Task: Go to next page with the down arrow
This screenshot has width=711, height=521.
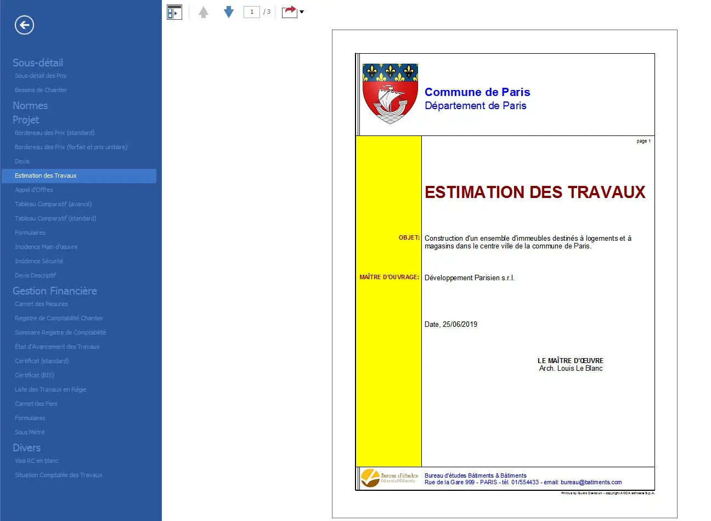Action: tap(228, 12)
